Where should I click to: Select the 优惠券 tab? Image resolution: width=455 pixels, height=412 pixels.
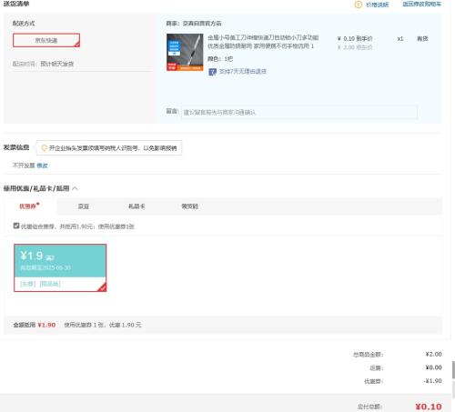28,206
